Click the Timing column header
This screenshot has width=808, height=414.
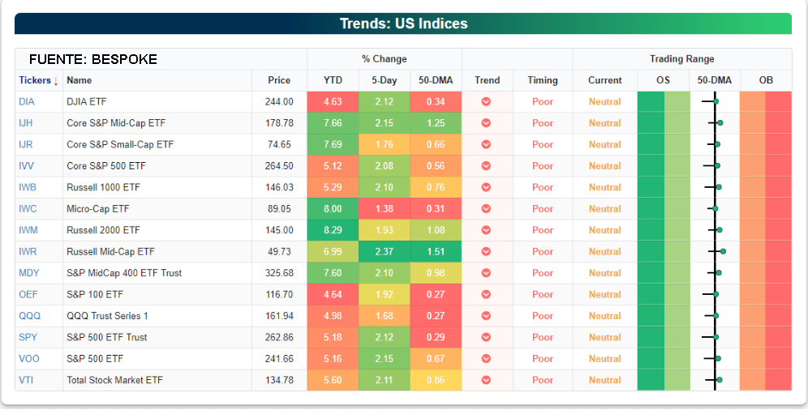543,80
